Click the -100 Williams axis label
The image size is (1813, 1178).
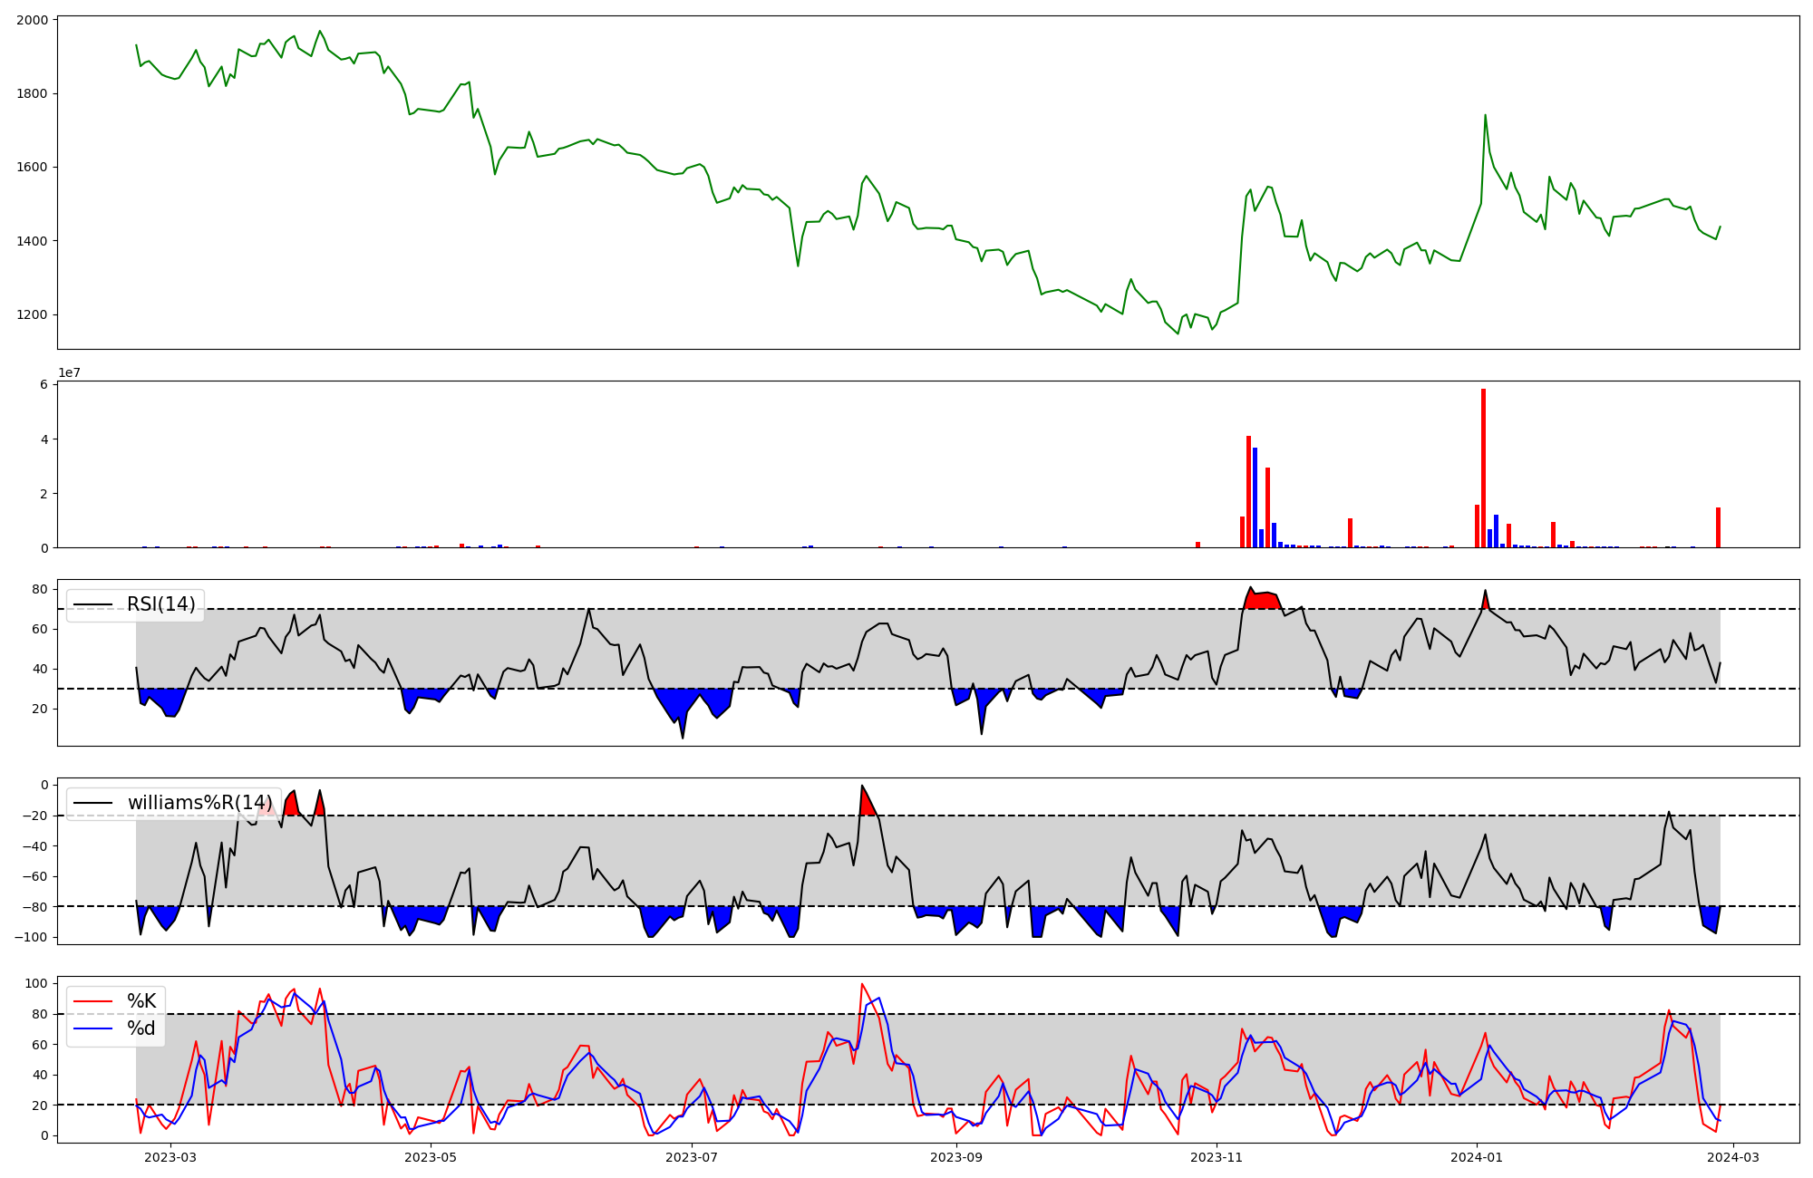(x=33, y=937)
